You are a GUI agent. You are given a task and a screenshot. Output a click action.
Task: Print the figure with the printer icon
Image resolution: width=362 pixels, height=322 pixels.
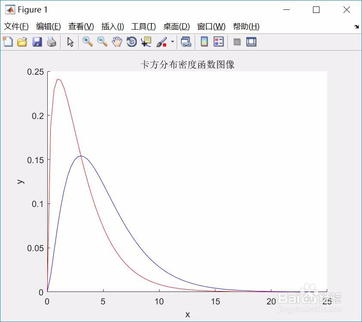[x=52, y=42]
